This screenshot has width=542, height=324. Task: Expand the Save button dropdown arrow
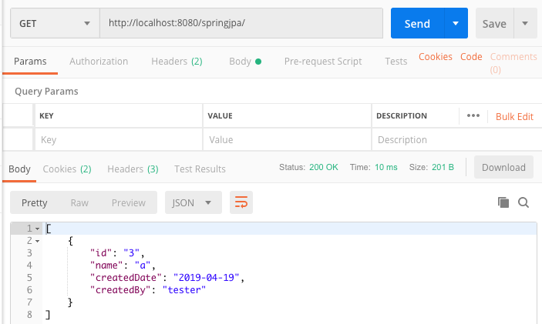525,23
